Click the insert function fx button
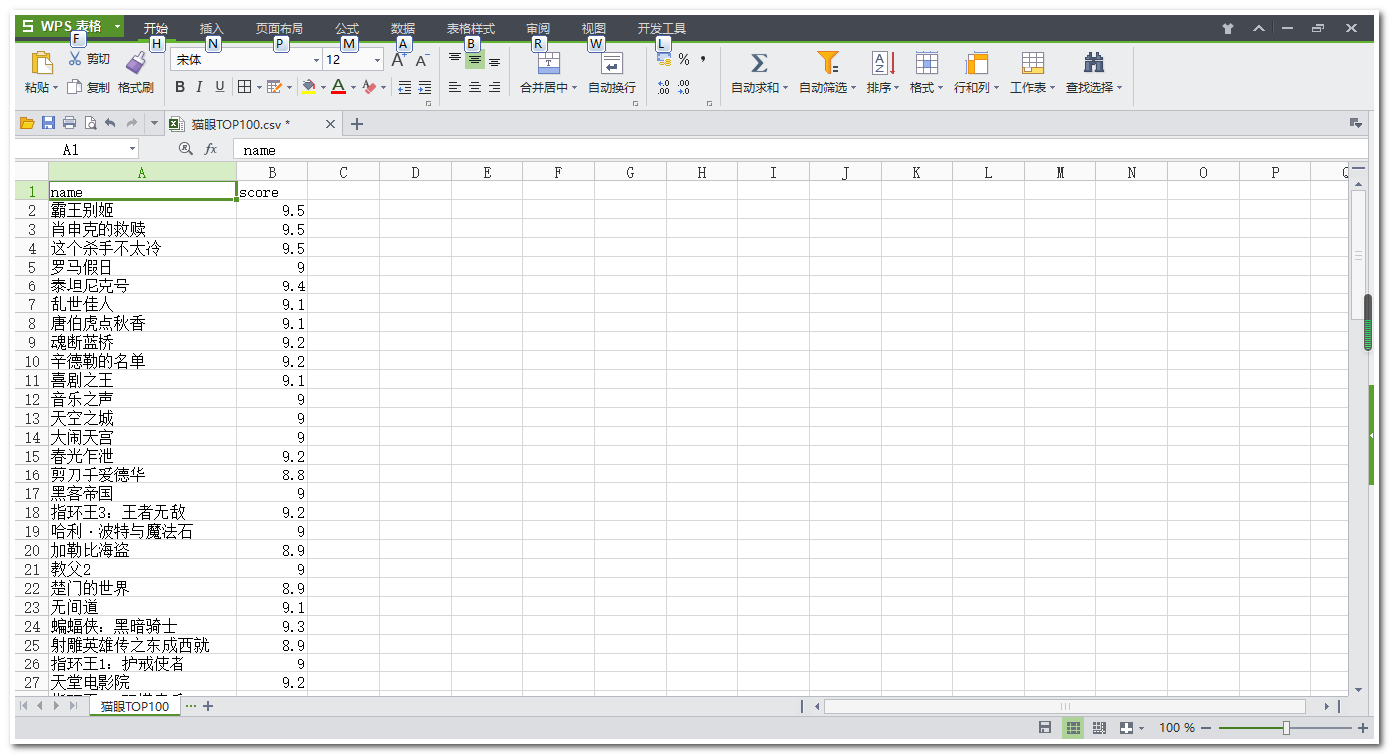The width and height of the screenshot is (1390, 755). (x=211, y=149)
